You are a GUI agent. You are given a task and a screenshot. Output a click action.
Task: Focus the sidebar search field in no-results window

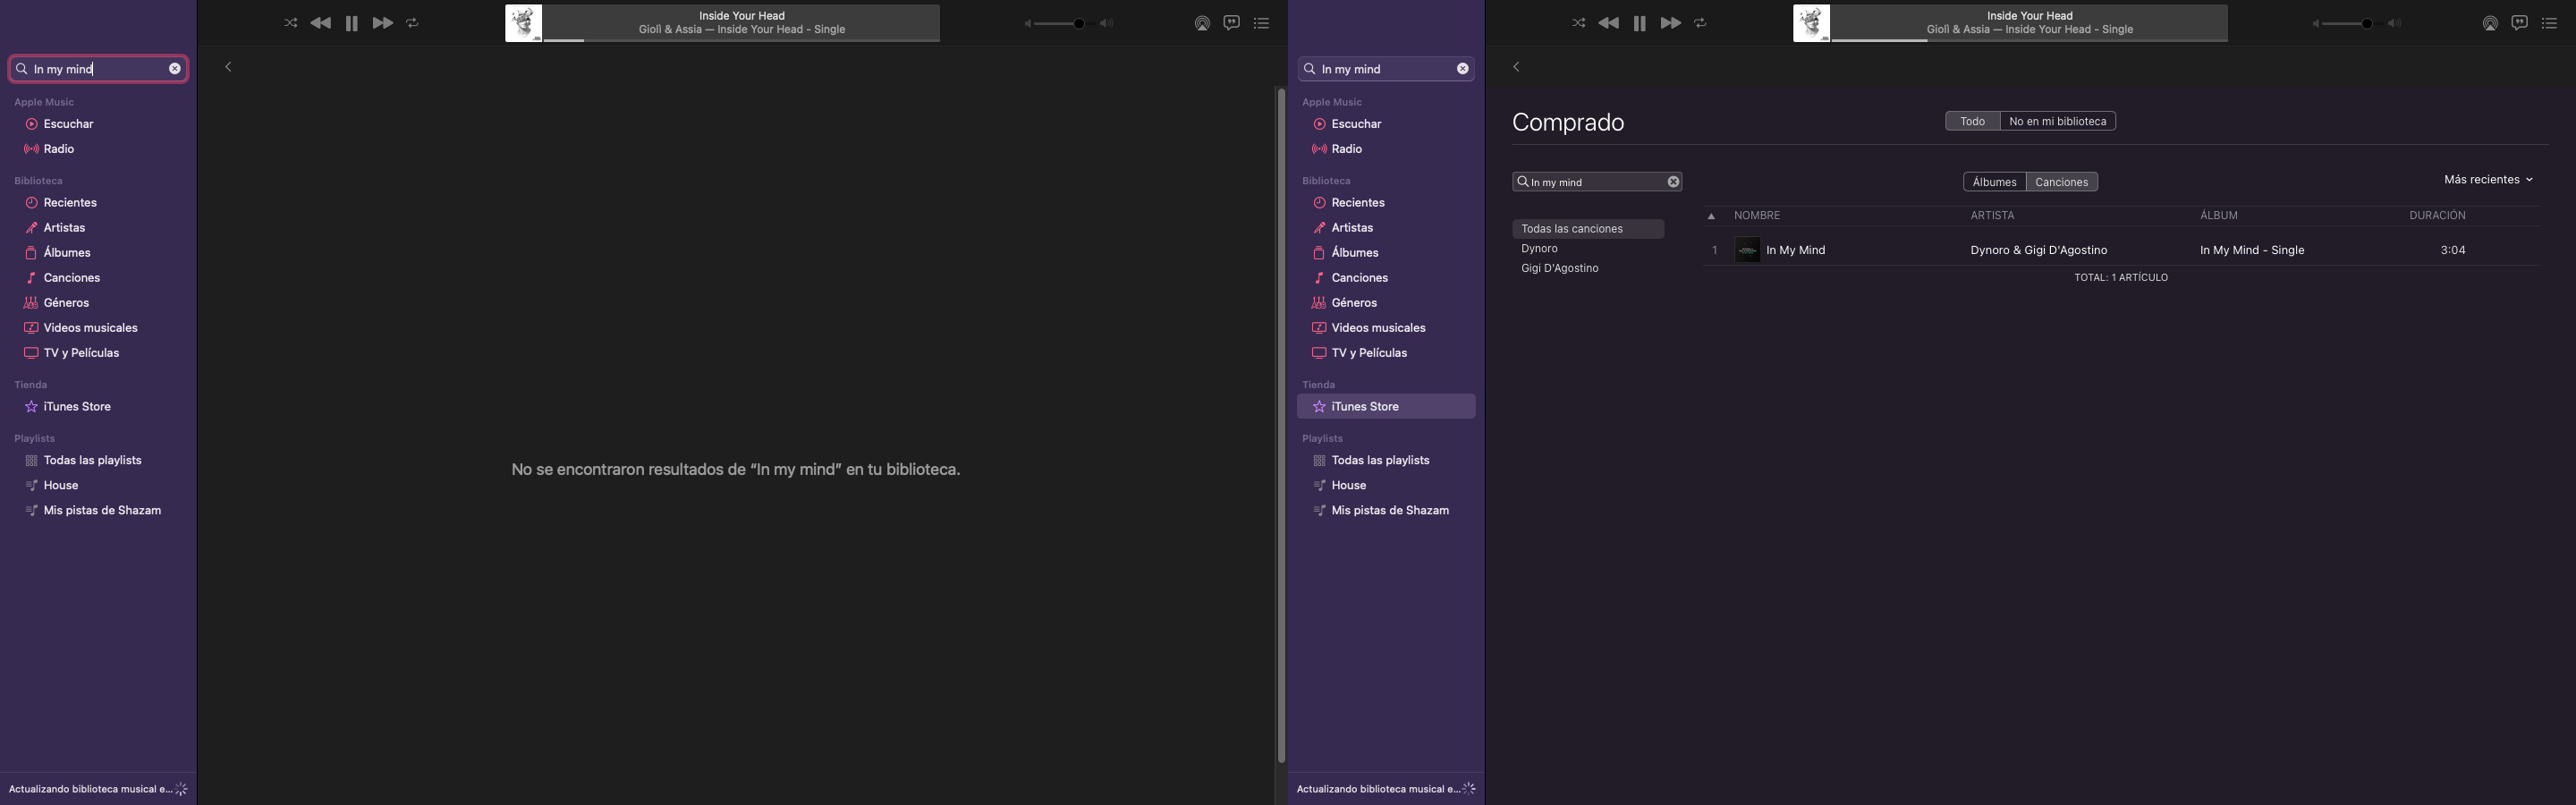(x=98, y=69)
